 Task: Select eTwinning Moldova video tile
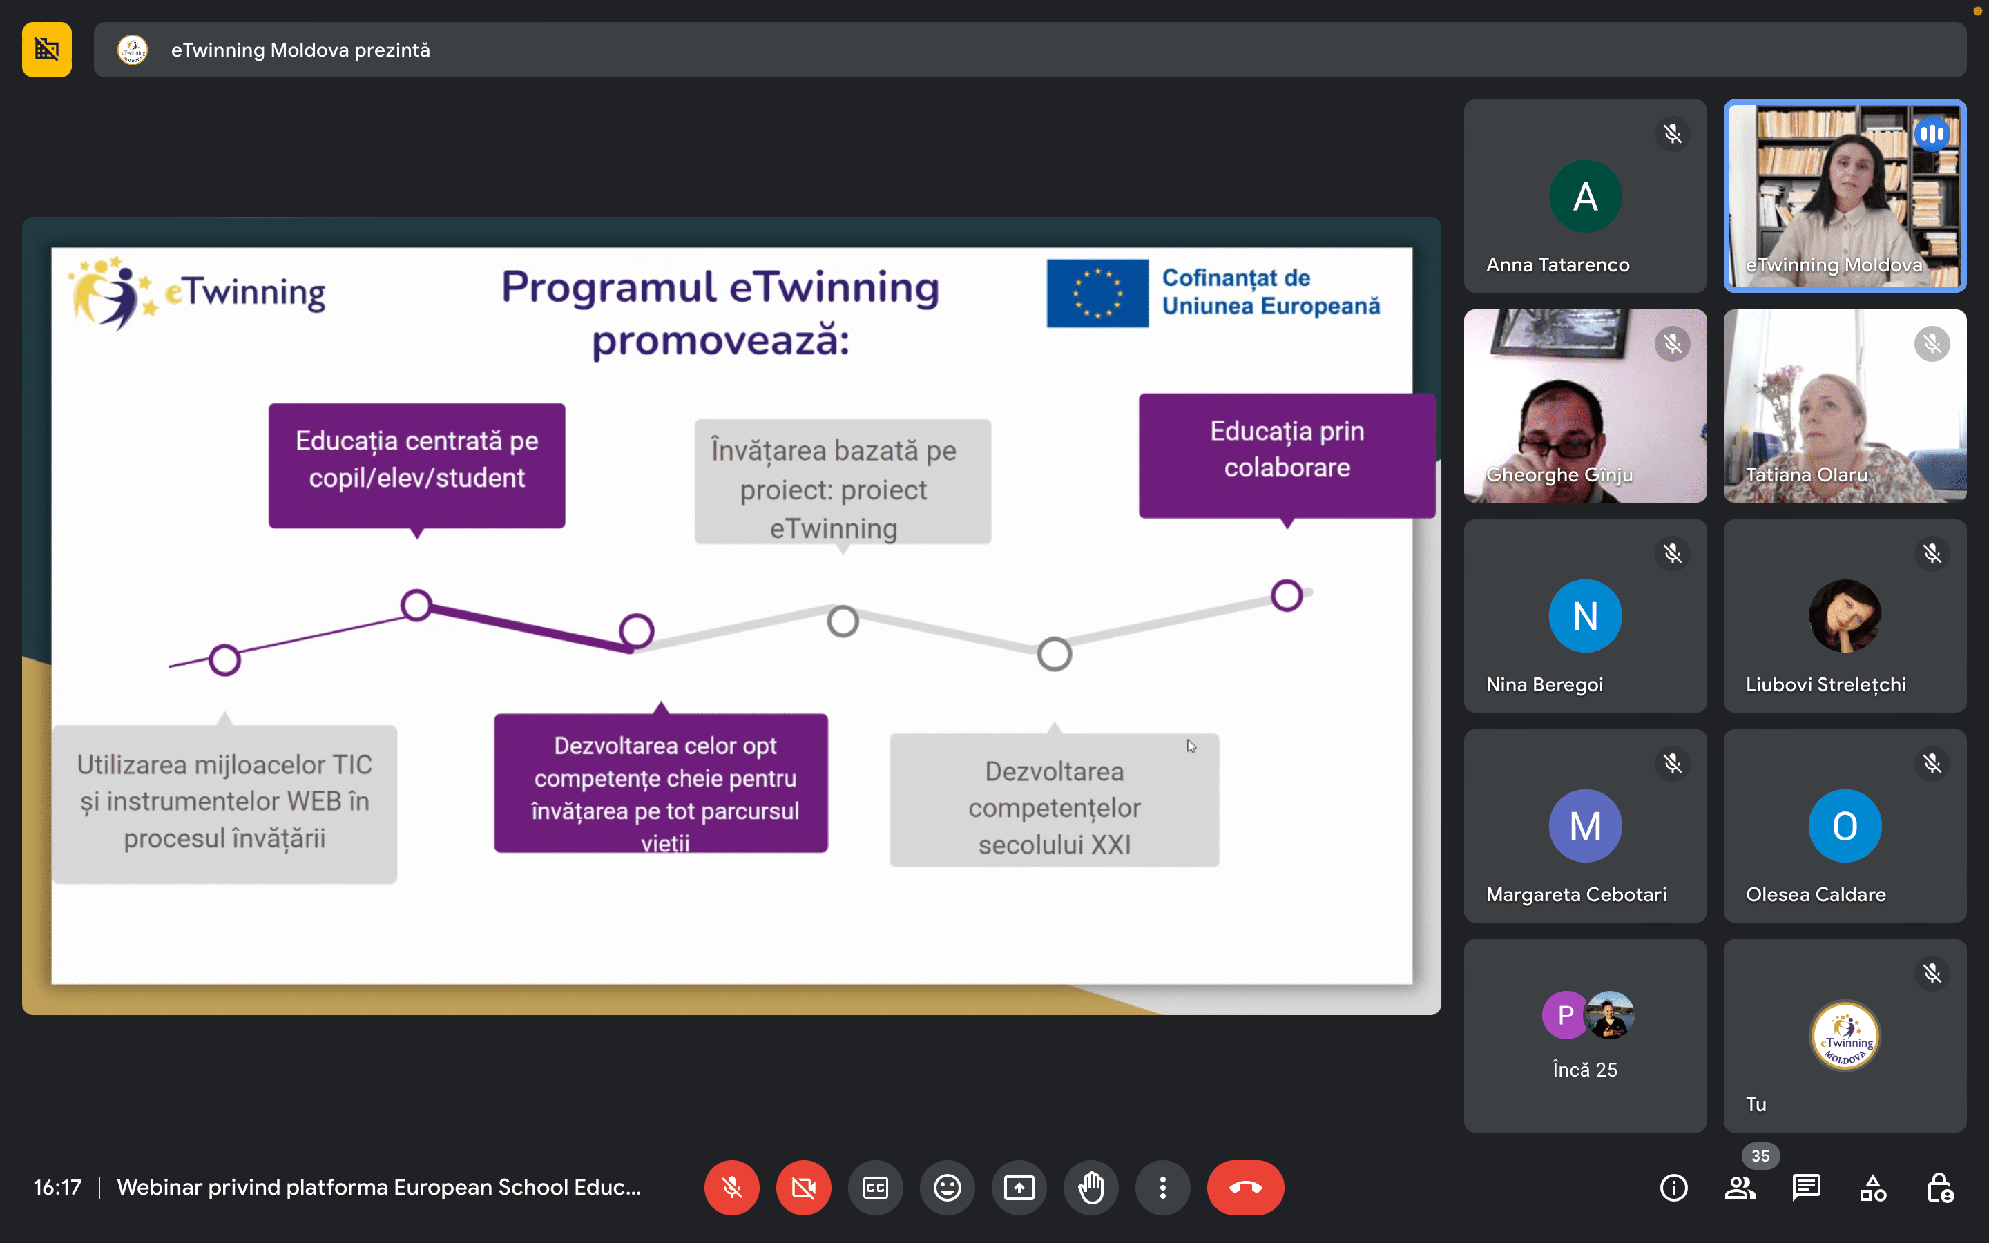(1845, 195)
